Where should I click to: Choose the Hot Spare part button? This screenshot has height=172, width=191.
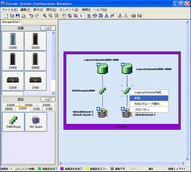click(36, 122)
